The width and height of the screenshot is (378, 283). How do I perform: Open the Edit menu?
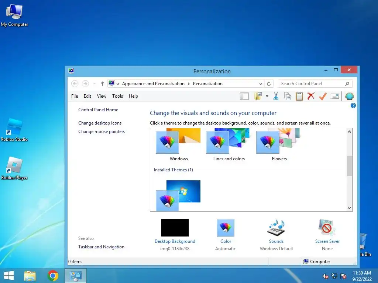coord(87,96)
